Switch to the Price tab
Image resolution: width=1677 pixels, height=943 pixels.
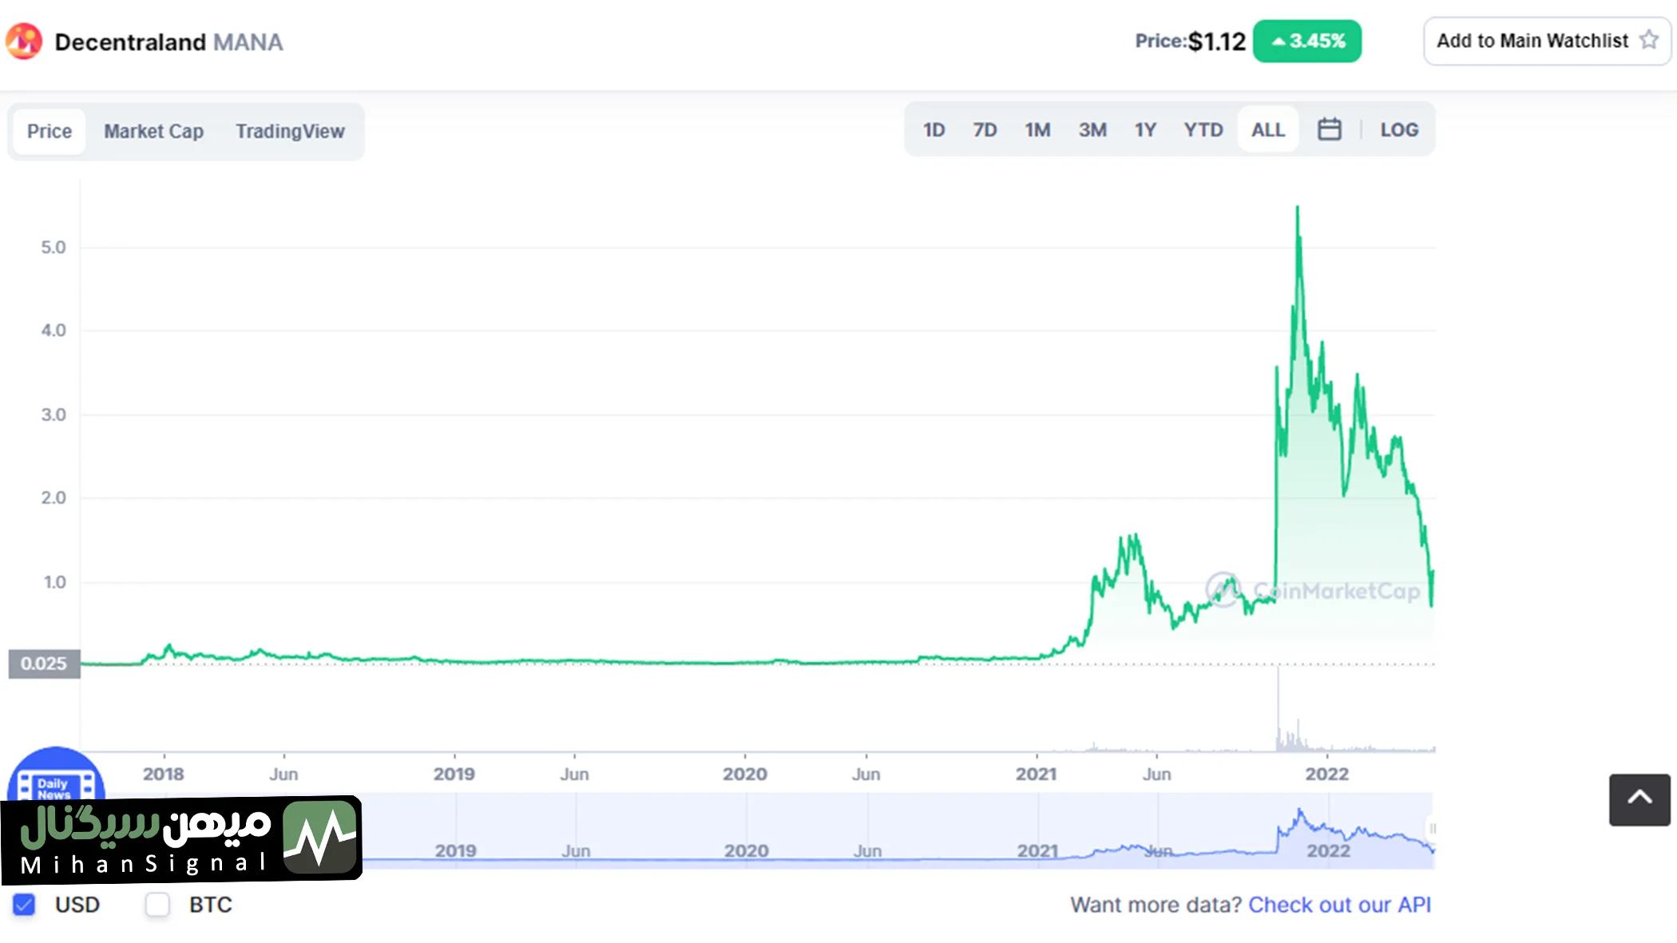pyautogui.click(x=50, y=131)
